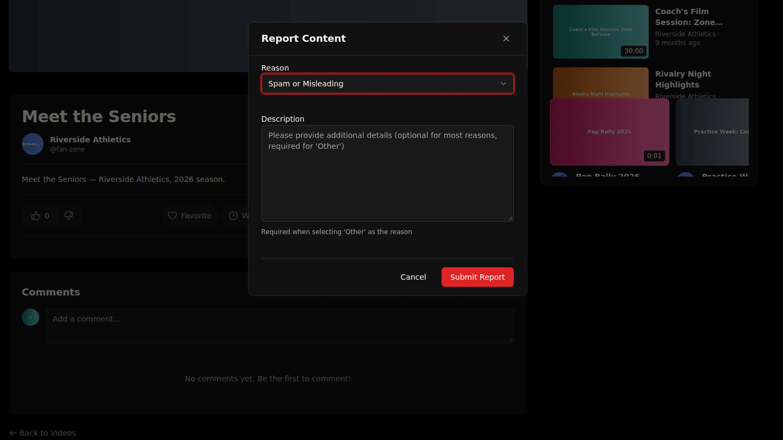Cancel the report dialog
783x440 pixels.
tap(413, 277)
